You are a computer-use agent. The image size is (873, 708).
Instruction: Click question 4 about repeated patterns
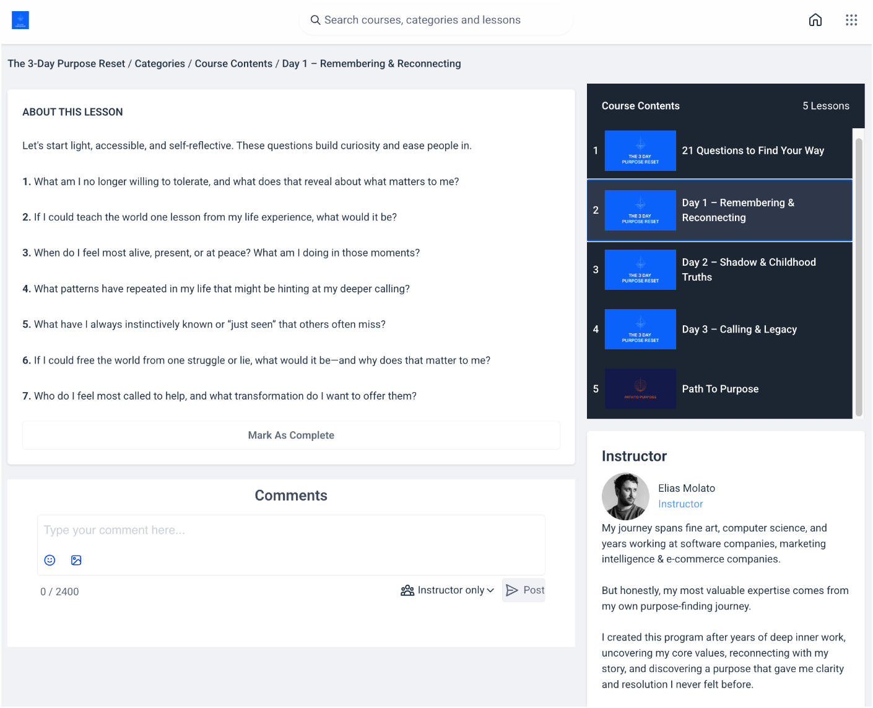point(216,289)
